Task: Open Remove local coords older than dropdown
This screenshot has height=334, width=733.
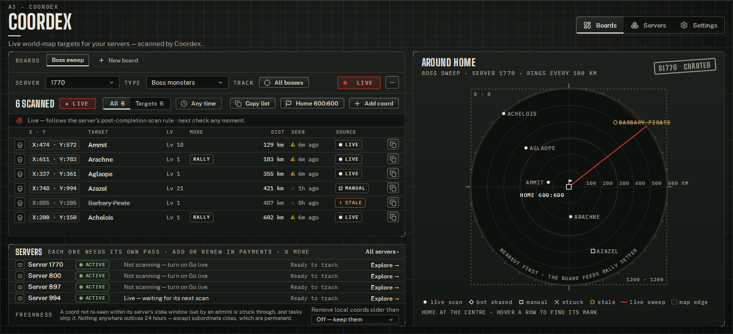Action: 355,319
